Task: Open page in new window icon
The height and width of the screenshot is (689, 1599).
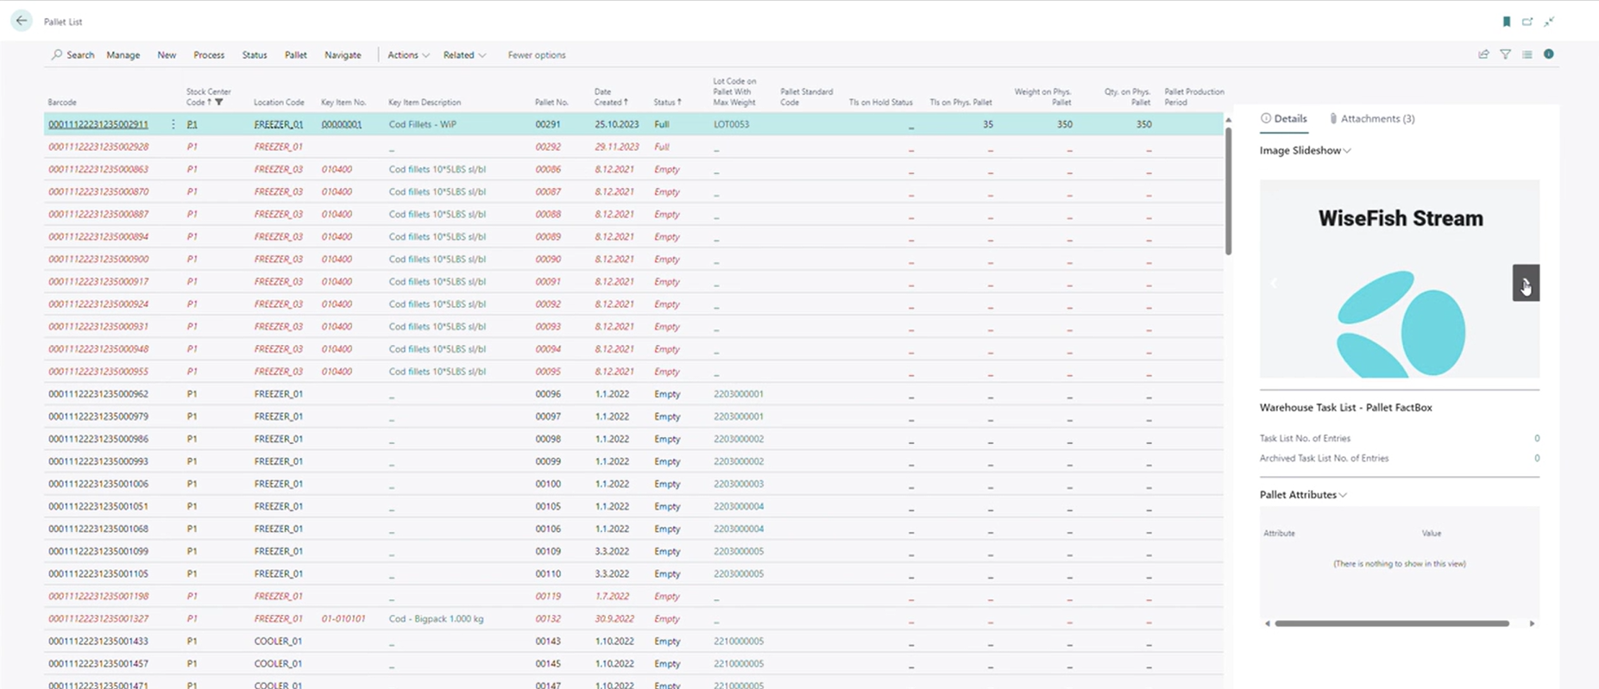Action: [1527, 22]
